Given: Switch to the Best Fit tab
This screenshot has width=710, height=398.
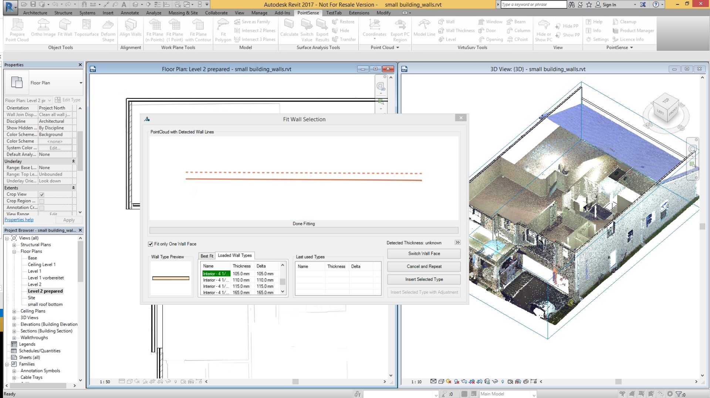Looking at the screenshot, I should 207,256.
